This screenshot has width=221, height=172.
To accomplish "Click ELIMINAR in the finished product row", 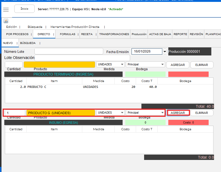I will (x=202, y=65).
